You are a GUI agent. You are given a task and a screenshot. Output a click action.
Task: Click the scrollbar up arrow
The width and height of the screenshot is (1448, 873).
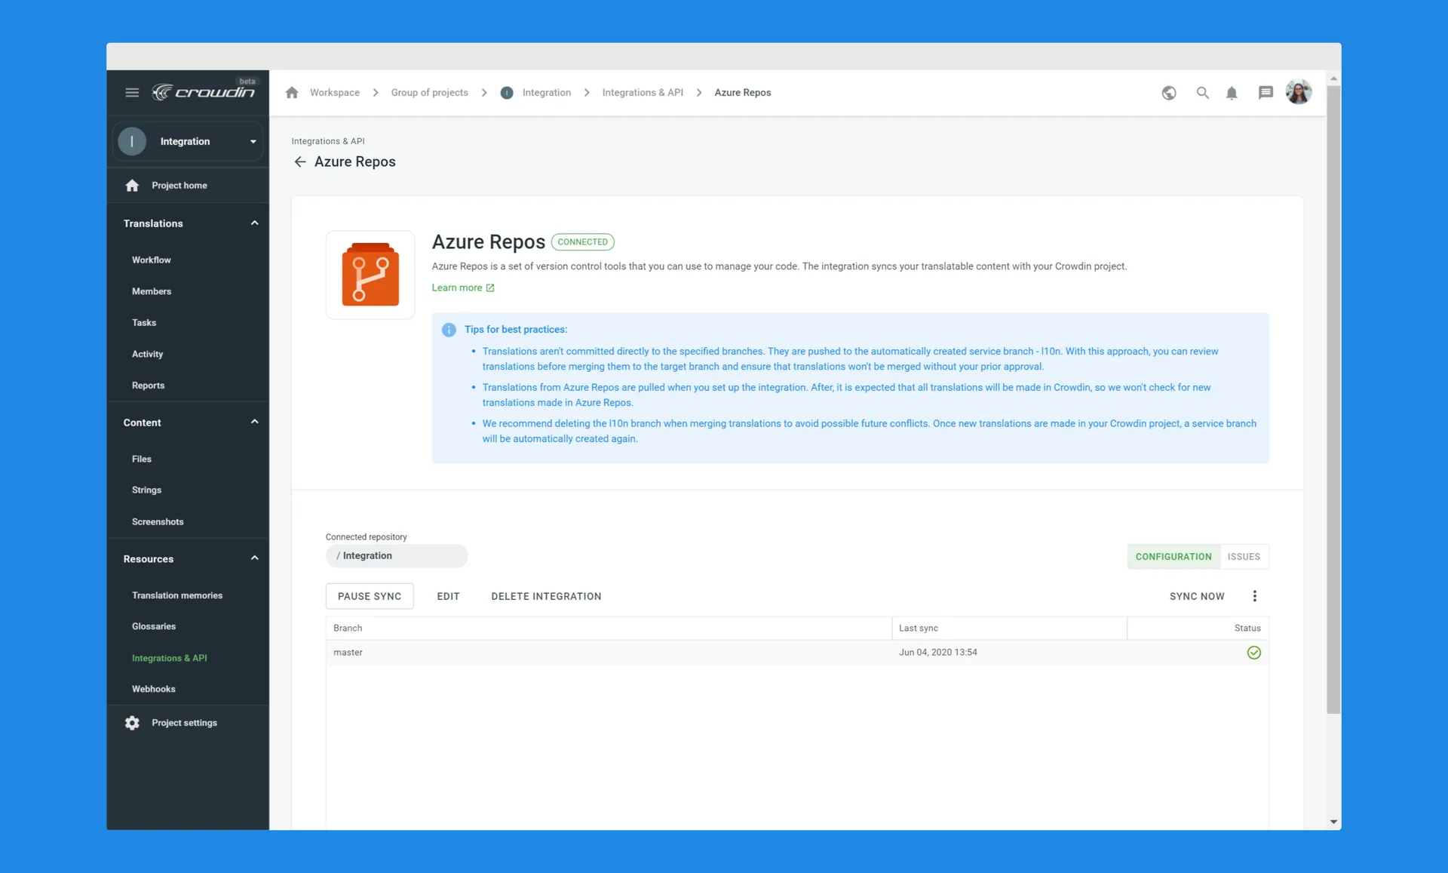pos(1333,78)
